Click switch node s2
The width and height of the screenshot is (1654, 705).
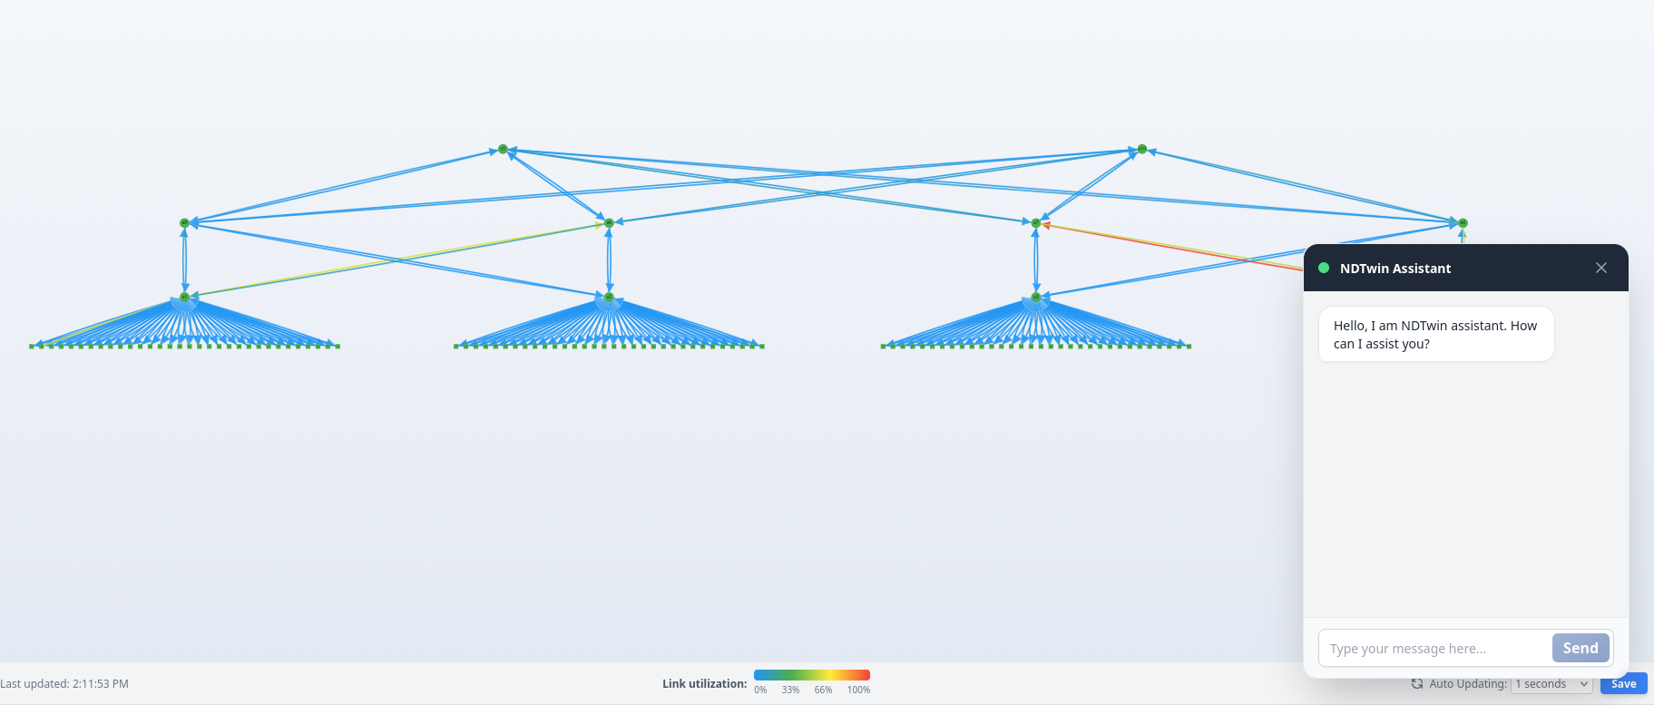pyautogui.click(x=609, y=297)
